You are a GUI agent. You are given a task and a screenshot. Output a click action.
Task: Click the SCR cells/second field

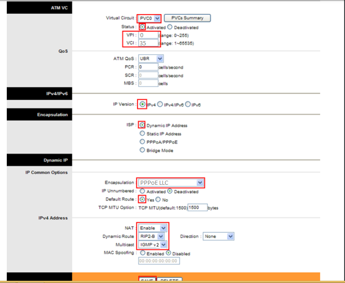pyautogui.click(x=148, y=75)
